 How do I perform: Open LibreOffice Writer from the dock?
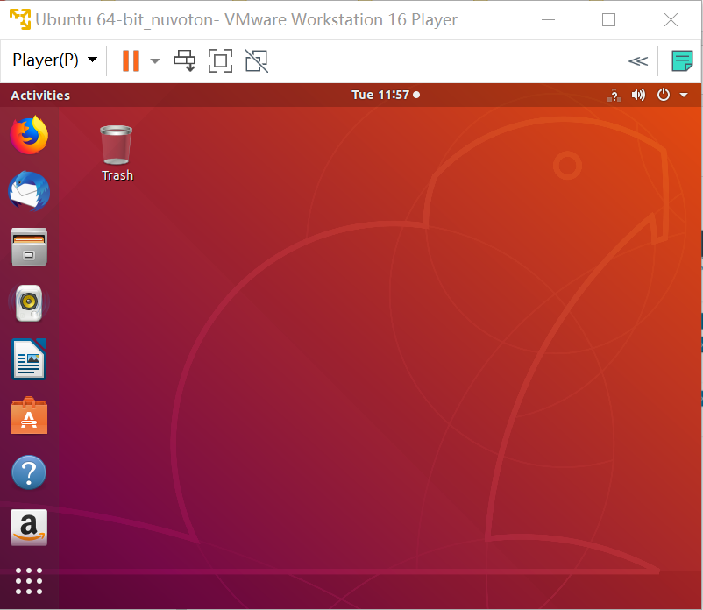click(29, 359)
